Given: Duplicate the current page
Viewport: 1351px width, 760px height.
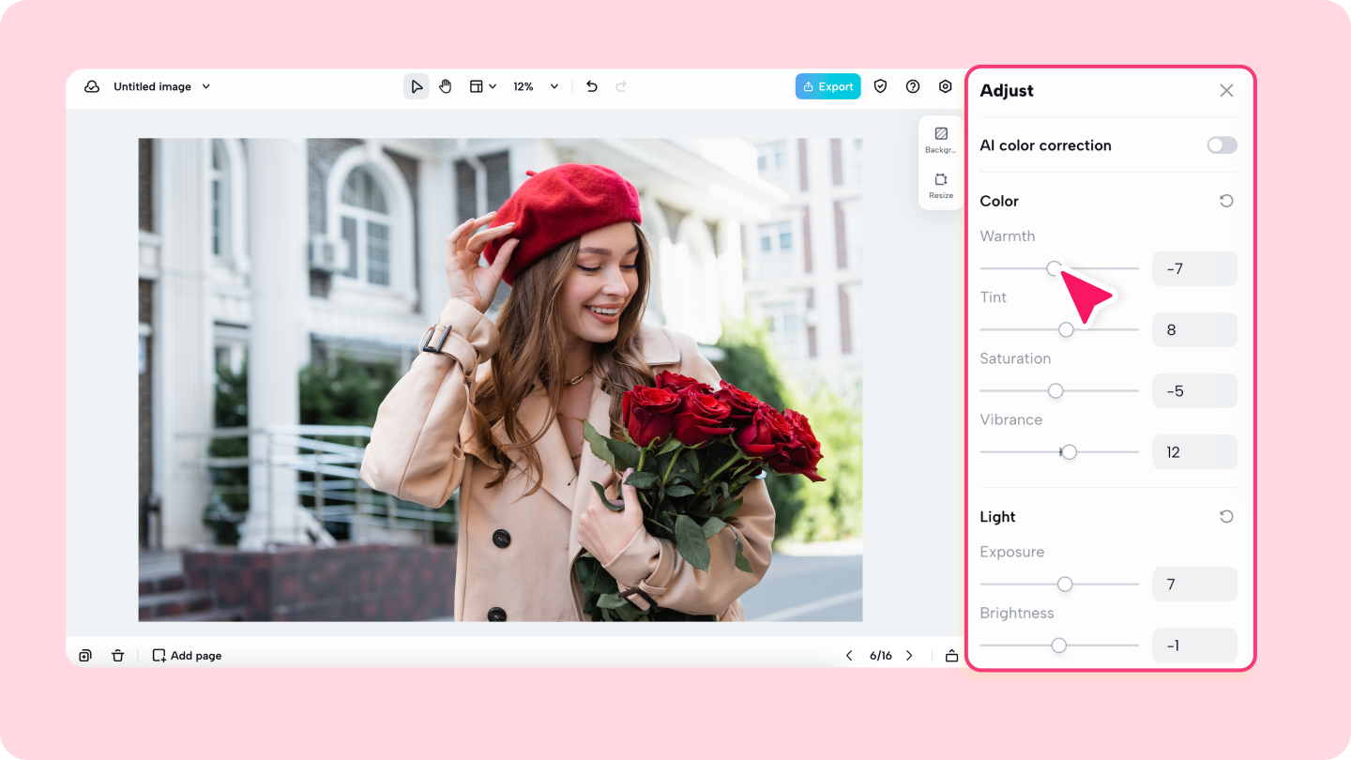Looking at the screenshot, I should tap(84, 655).
